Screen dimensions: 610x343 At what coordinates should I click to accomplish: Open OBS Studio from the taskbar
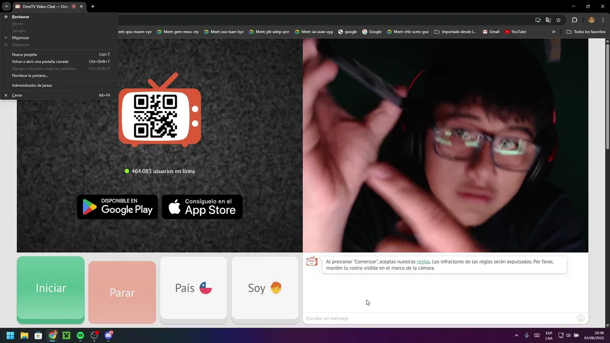(x=94, y=335)
